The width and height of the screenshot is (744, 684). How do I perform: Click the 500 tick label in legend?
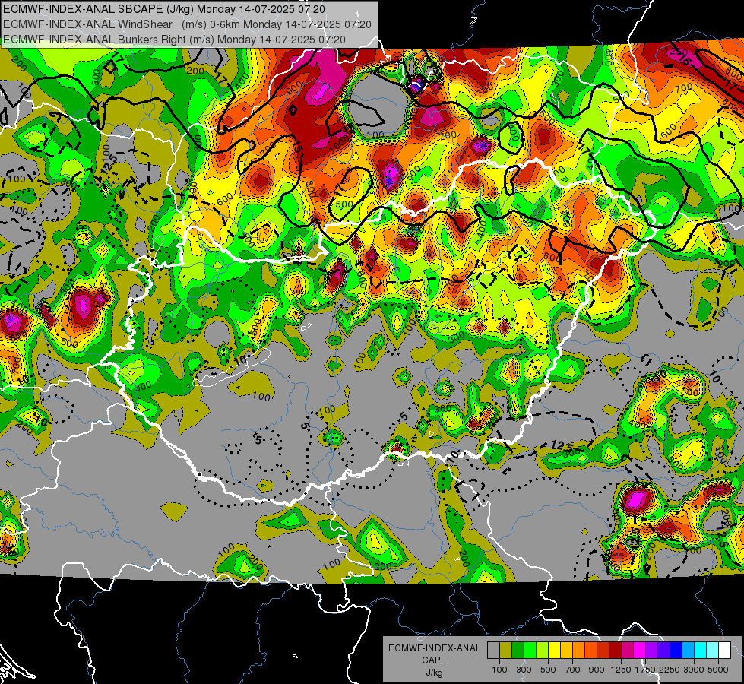(x=548, y=670)
